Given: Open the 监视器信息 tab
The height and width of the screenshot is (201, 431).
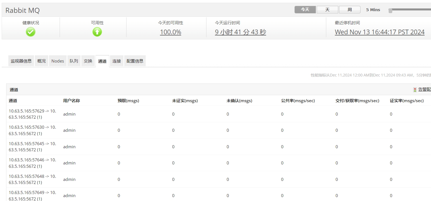Looking at the screenshot, I should click(x=21, y=61).
